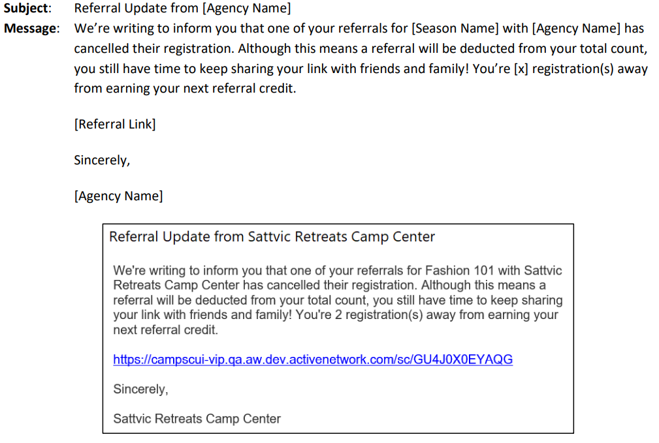Image resolution: width=659 pixels, height=443 pixels.
Task: Click Sincerely inside the sample email box
Action: tap(140, 390)
